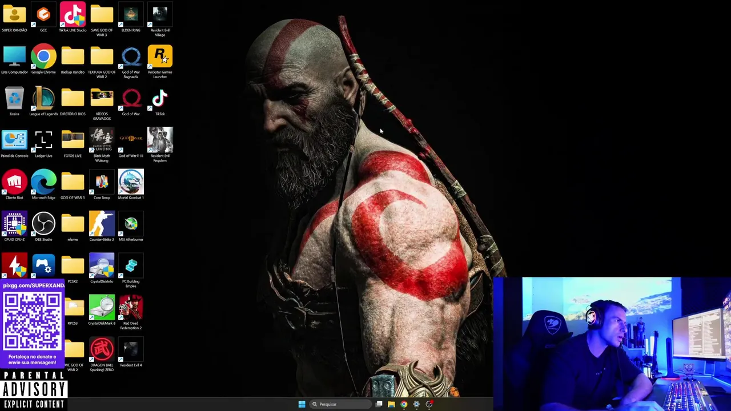731x411 pixels.
Task: Launch CrystalDiskInfo shortcut
Action: coord(102,269)
